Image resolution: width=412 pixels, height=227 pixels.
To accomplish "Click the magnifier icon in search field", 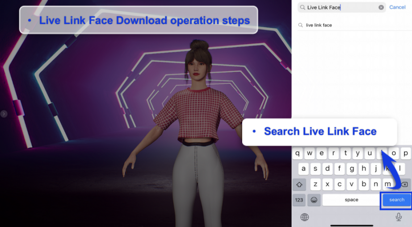I will [x=303, y=8].
